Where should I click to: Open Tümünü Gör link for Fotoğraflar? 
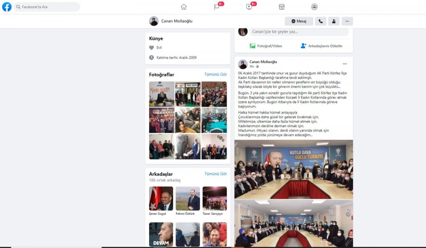[x=216, y=74]
